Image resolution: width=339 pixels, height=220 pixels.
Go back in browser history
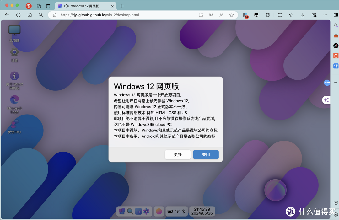(x=7, y=15)
